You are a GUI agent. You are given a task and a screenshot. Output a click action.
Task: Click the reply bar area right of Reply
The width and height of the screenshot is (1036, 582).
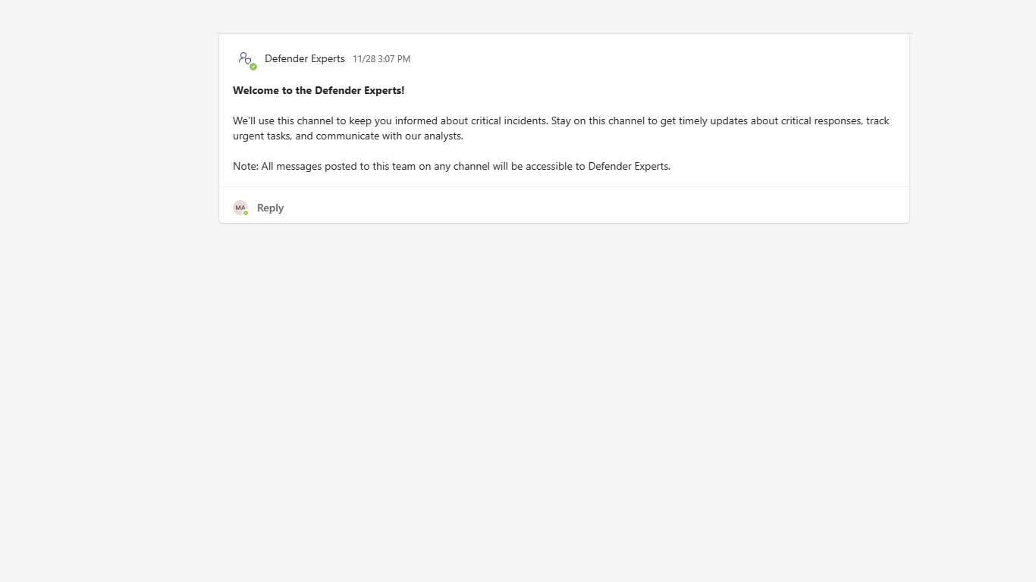[x=592, y=207]
